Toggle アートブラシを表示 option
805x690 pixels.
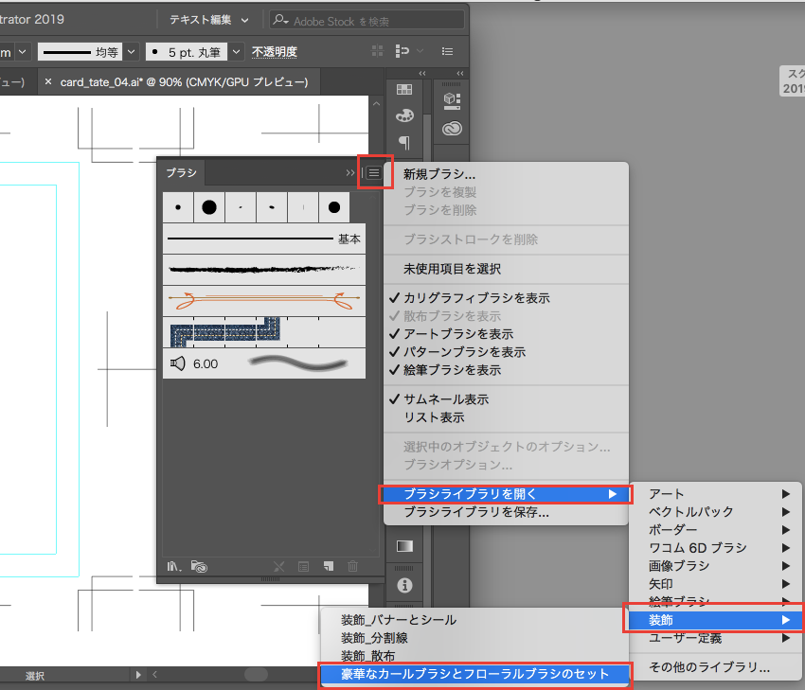click(x=458, y=334)
